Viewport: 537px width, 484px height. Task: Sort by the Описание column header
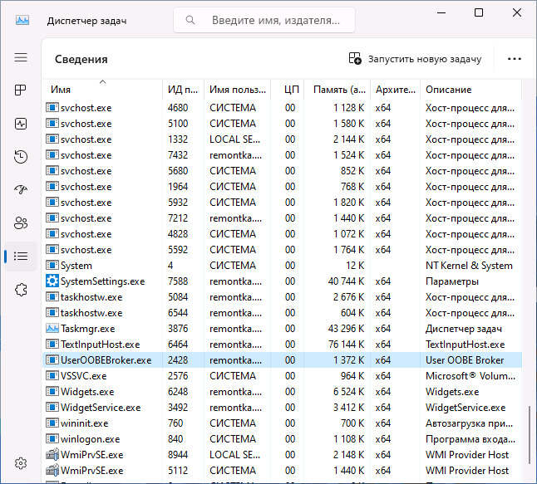[x=469, y=90]
